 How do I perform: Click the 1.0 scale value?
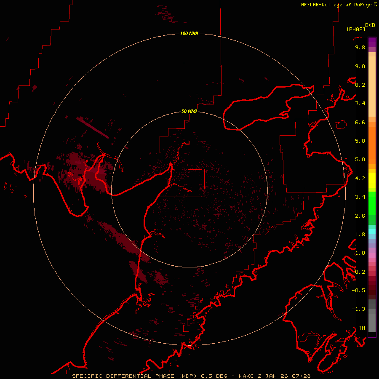pyautogui.click(x=360, y=253)
